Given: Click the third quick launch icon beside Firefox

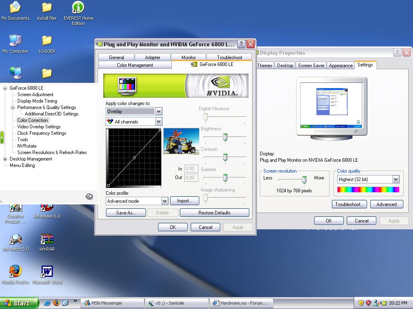Looking at the screenshot, I should click(65, 303).
